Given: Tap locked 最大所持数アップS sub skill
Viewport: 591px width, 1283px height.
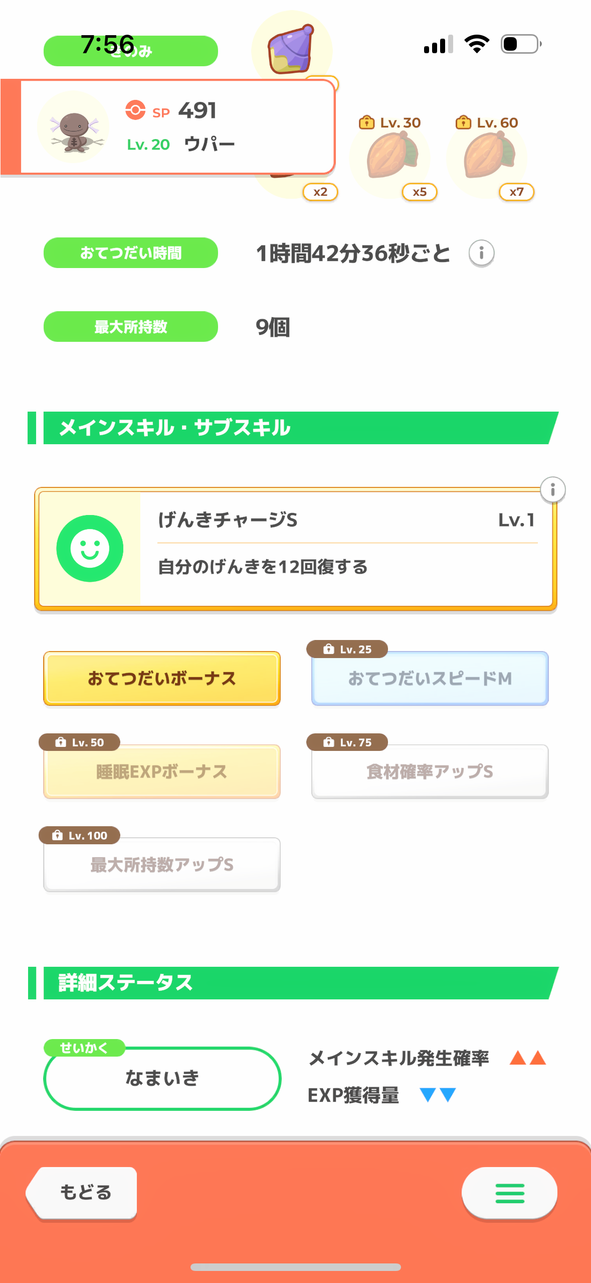Looking at the screenshot, I should [x=161, y=864].
